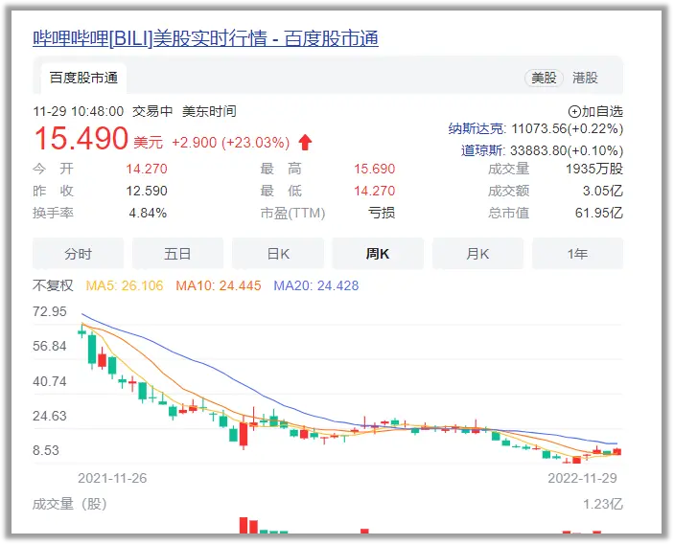The width and height of the screenshot is (674, 545).
Task: Click the 加自选 plus icon
Action: (574, 112)
